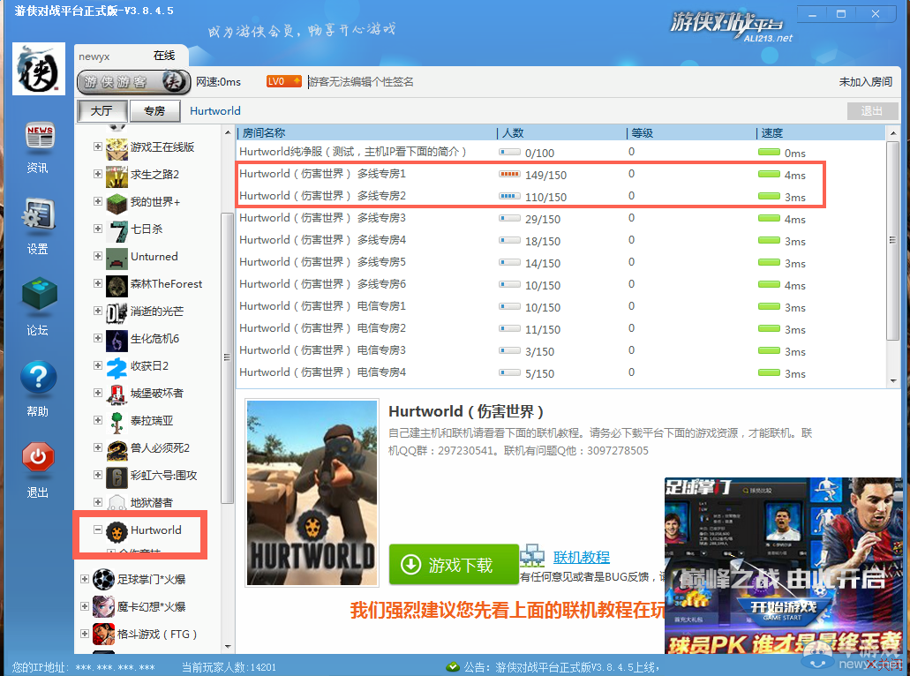Collapse the Hurtworld tree node
This screenshot has width=910, height=676.
pyautogui.click(x=97, y=530)
